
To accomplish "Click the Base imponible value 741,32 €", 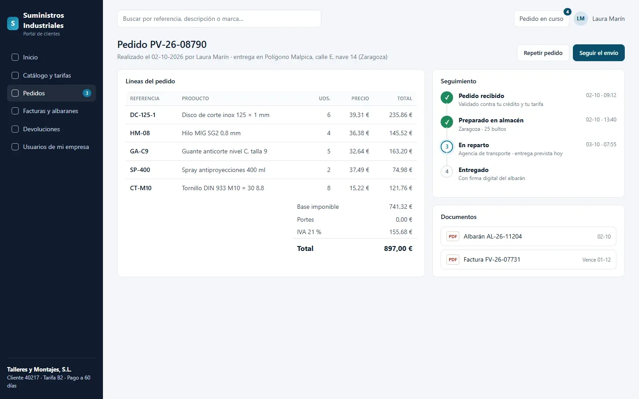I will point(401,207).
